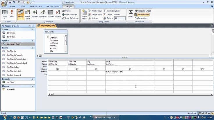The image size is (214, 120).
Task: Open tblOrders in navigation pane
Action: (11, 37)
